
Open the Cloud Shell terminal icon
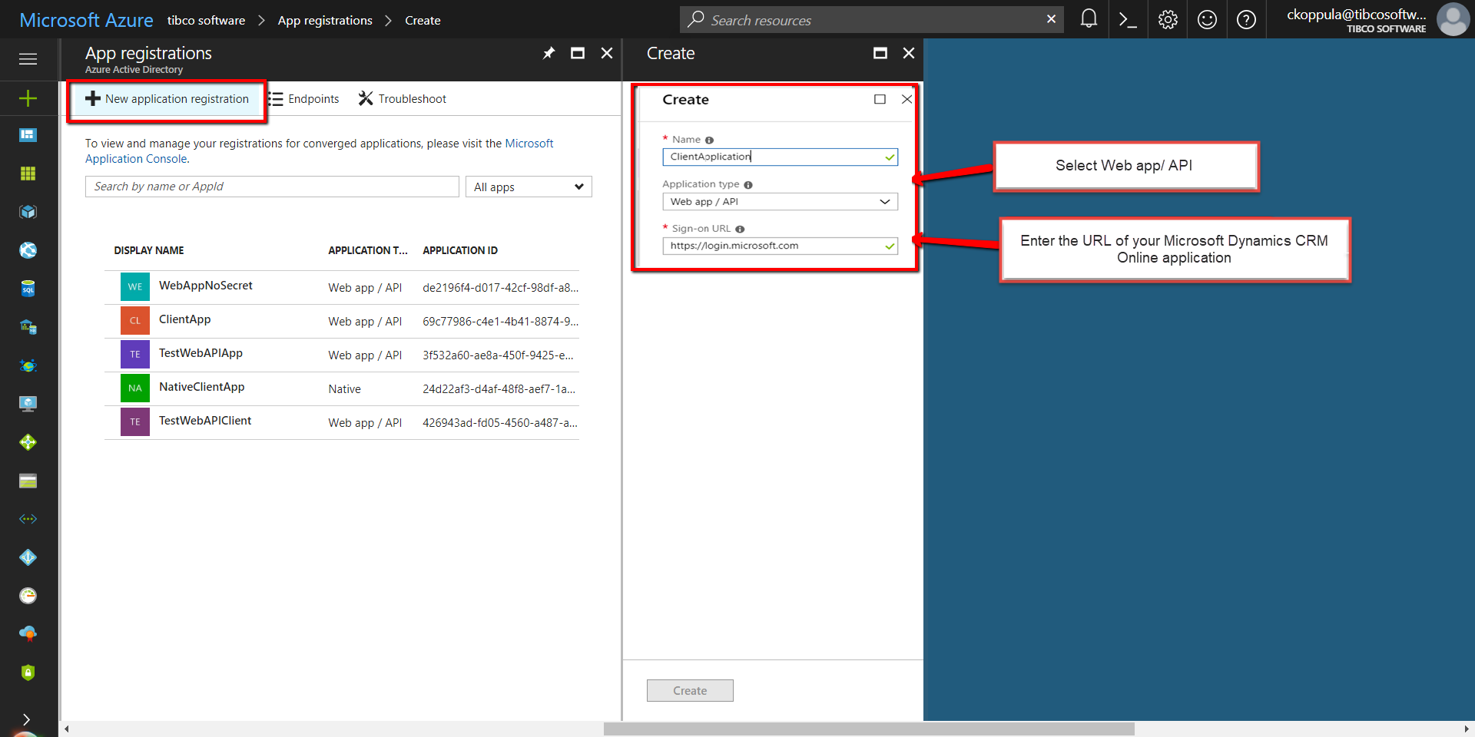[1128, 19]
